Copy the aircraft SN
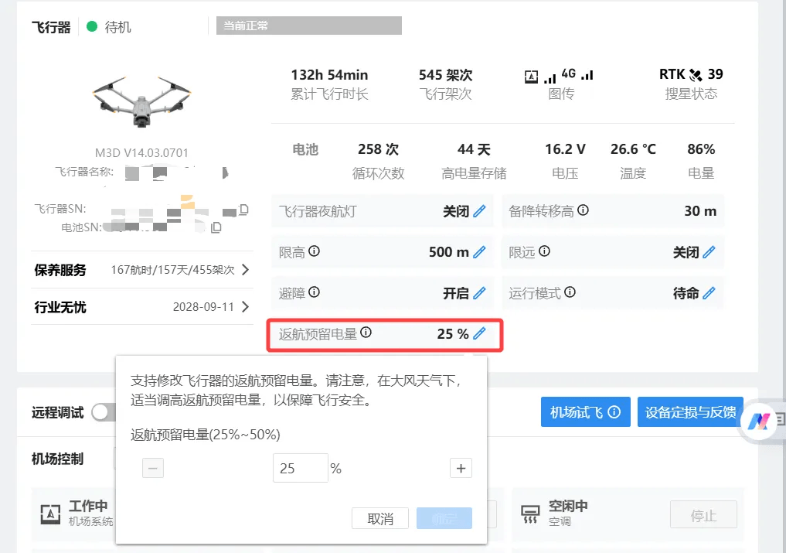The width and height of the screenshot is (786, 553). [243, 210]
